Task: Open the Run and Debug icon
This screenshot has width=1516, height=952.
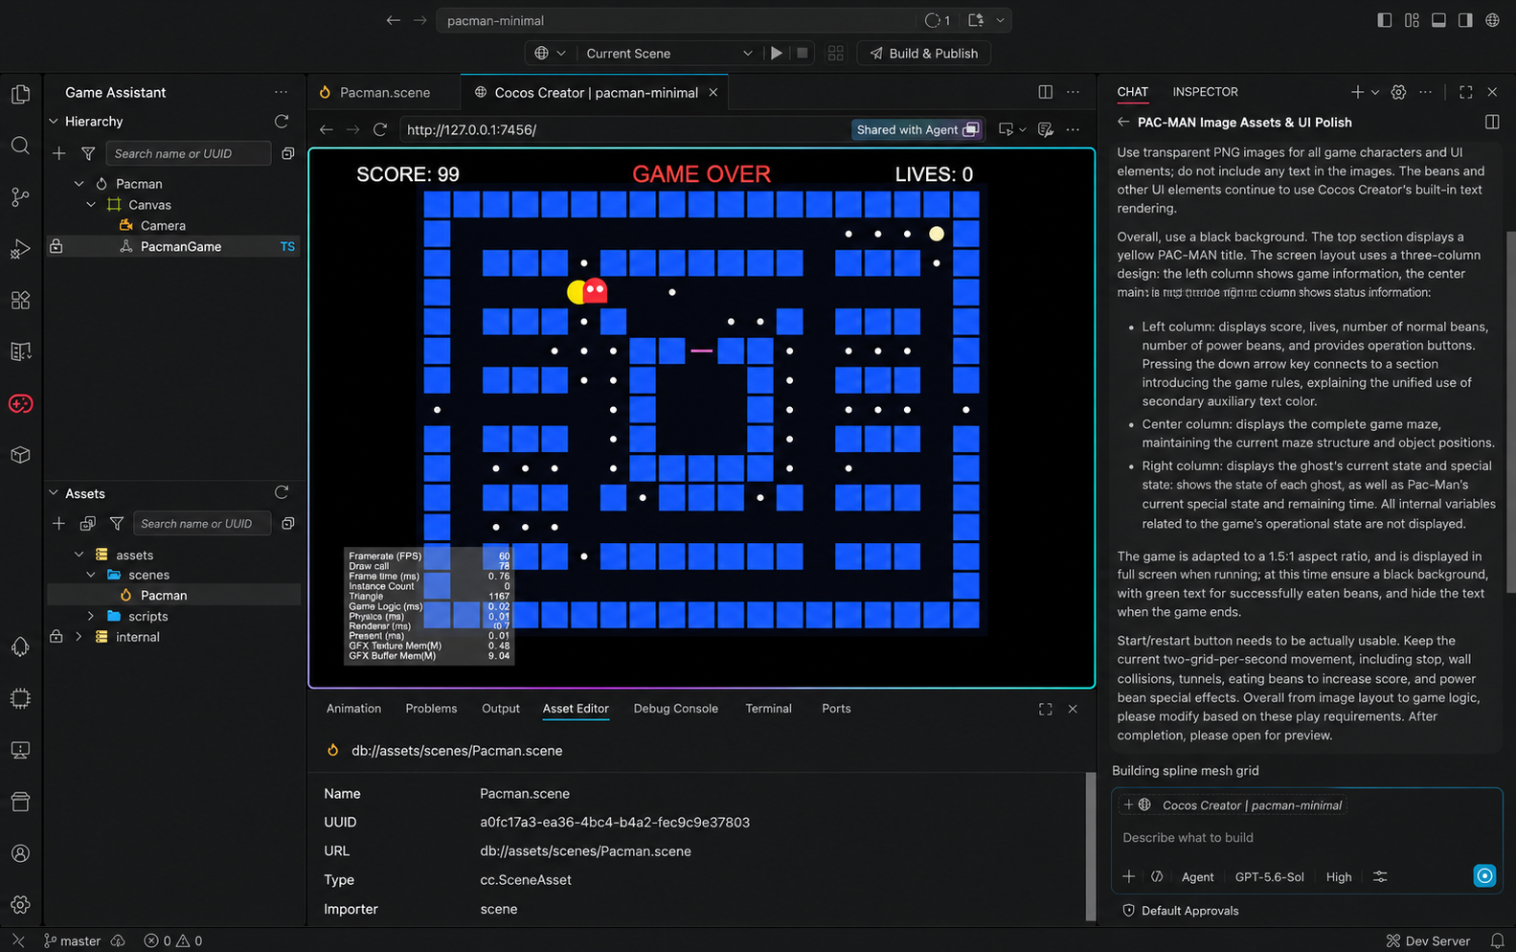Action: point(20,249)
